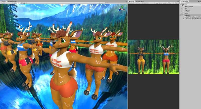The height and width of the screenshot is (109, 201).
Task: Click the cube icon beside Standard
Action: pyautogui.click(x=184, y=15)
